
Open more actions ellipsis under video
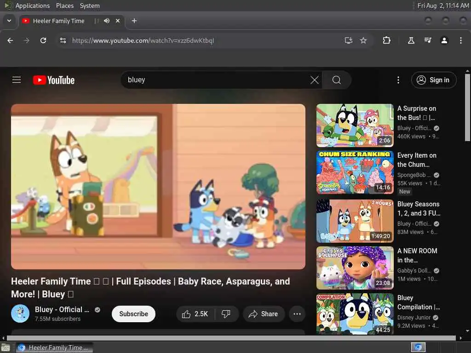[x=297, y=314]
